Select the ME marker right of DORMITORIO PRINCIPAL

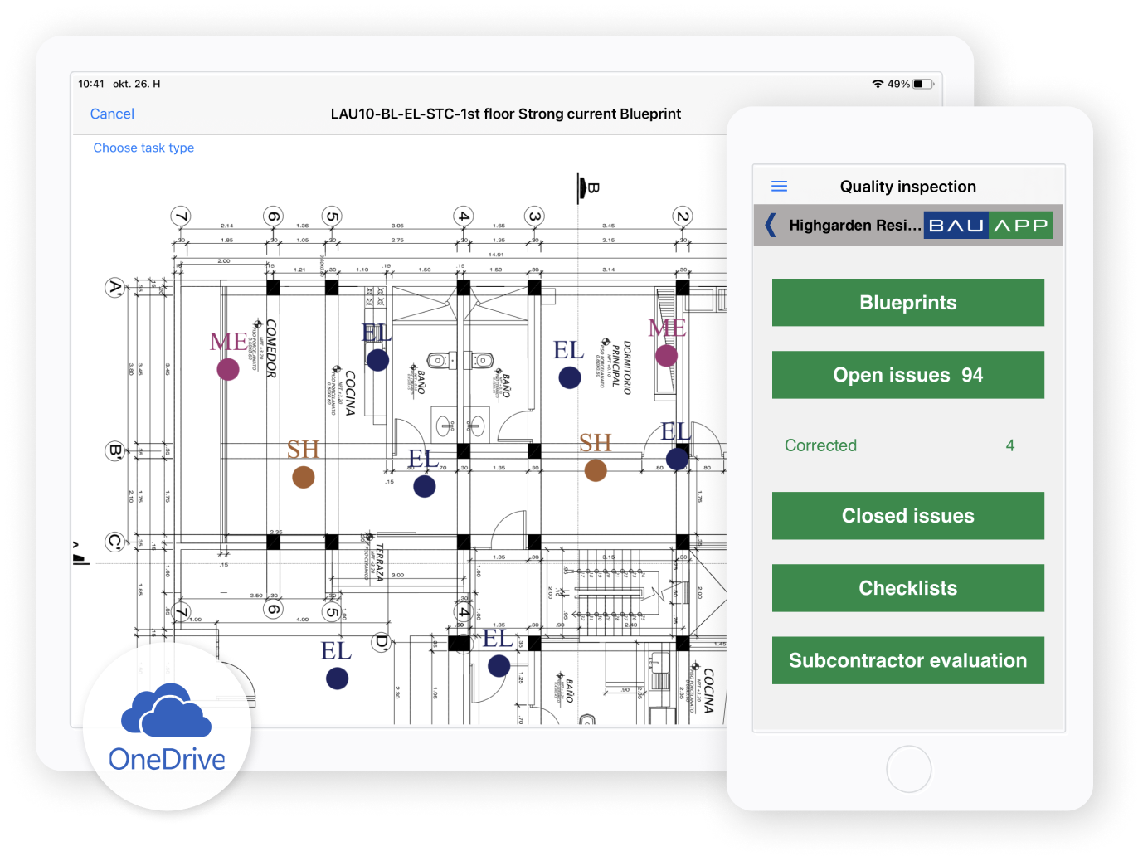[666, 356]
